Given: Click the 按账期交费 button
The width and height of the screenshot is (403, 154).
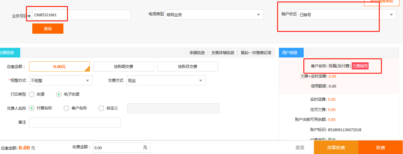Looking at the screenshot, I should pos(123,66).
